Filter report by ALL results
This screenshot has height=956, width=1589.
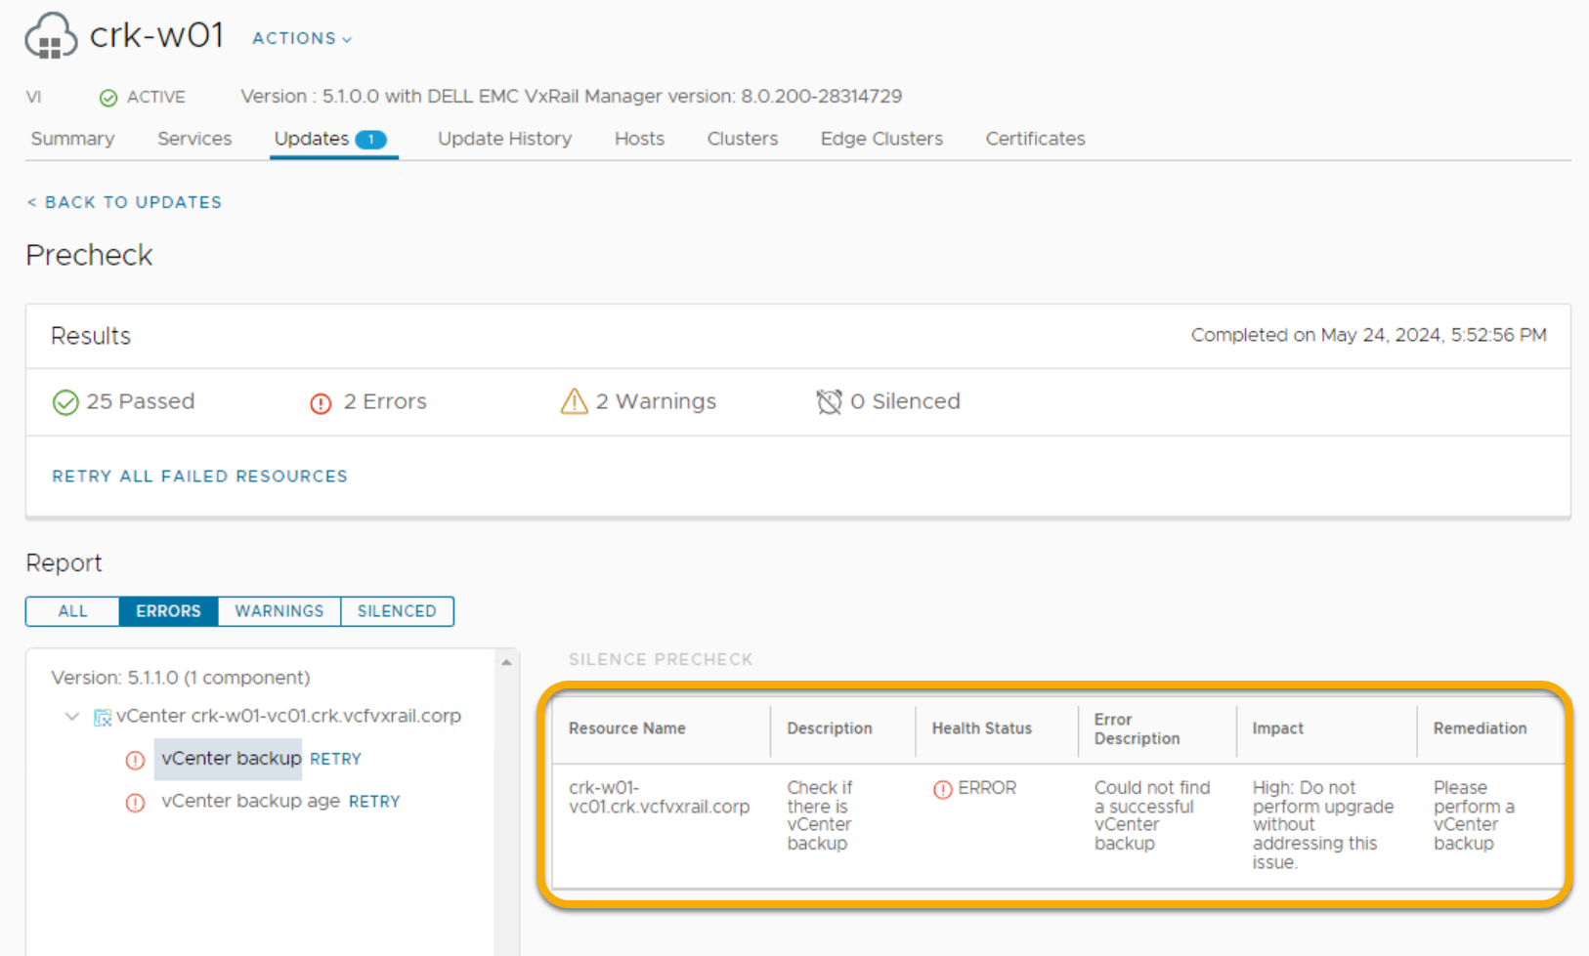tap(72, 611)
